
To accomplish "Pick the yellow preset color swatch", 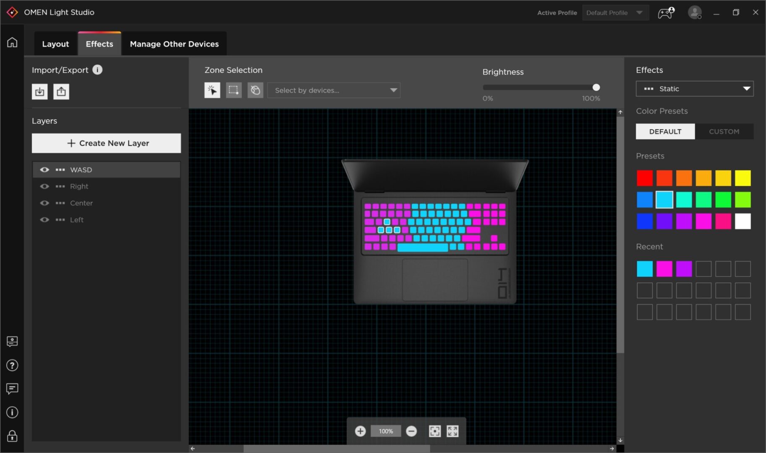I will 743,178.
